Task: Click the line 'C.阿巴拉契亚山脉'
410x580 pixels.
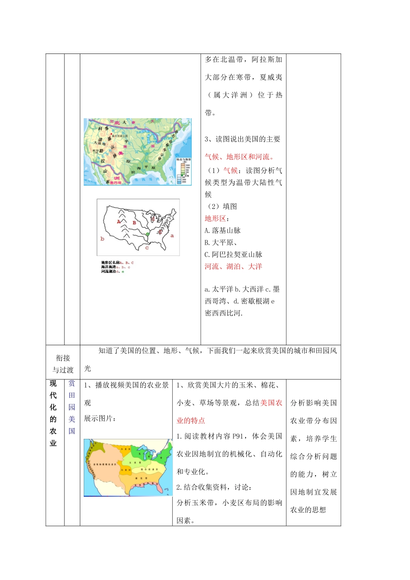Action: [x=233, y=255]
